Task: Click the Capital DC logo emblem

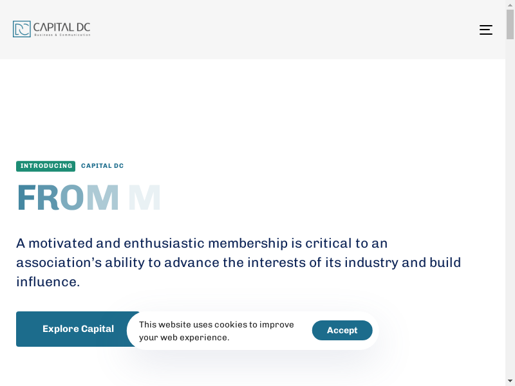Action: click(x=22, y=29)
